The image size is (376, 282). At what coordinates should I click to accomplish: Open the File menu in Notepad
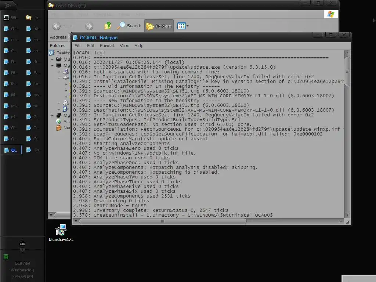coord(78,46)
